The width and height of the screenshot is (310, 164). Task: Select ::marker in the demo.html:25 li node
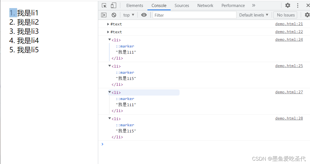coord(125,72)
